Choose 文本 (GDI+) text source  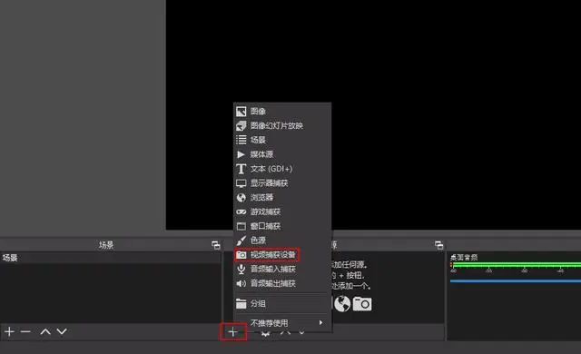coord(282,169)
